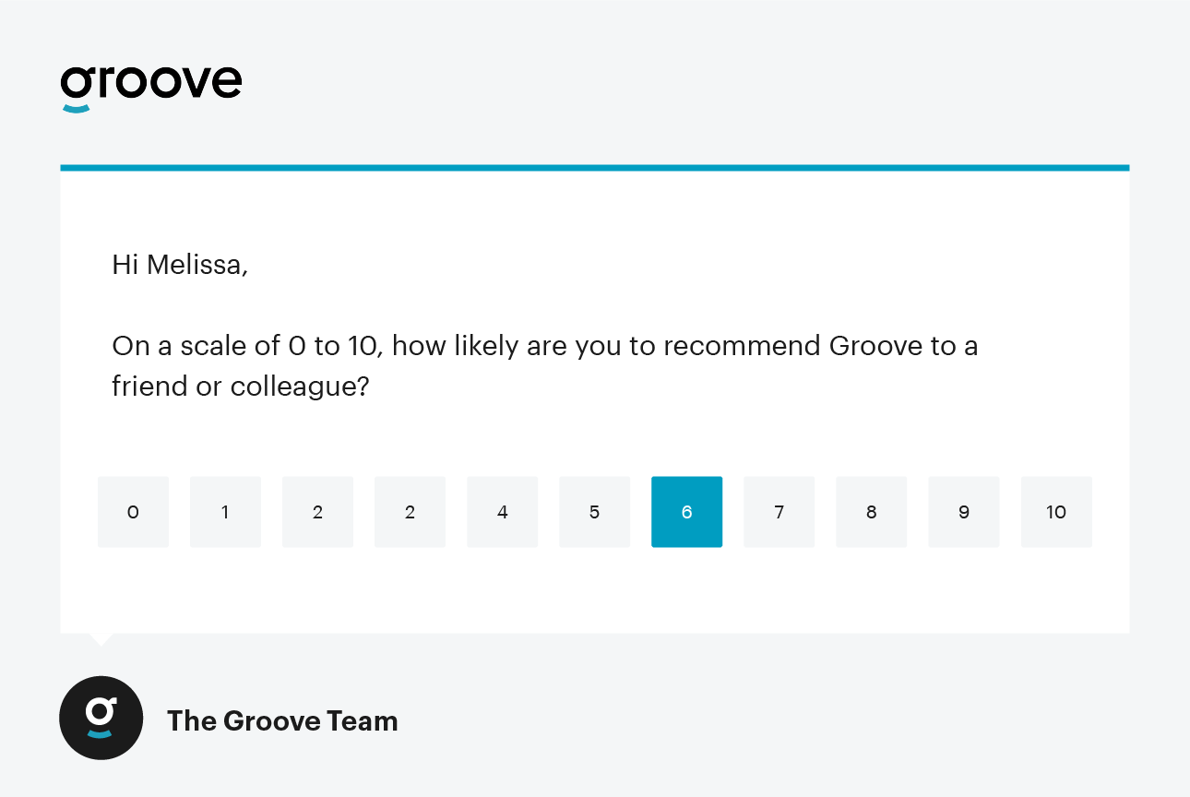Select rating score 0
1190x797 pixels.
click(x=133, y=512)
